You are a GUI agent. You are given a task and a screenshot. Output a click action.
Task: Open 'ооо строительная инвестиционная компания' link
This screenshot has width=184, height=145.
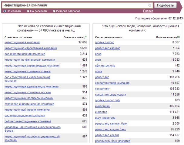coord(27,79)
